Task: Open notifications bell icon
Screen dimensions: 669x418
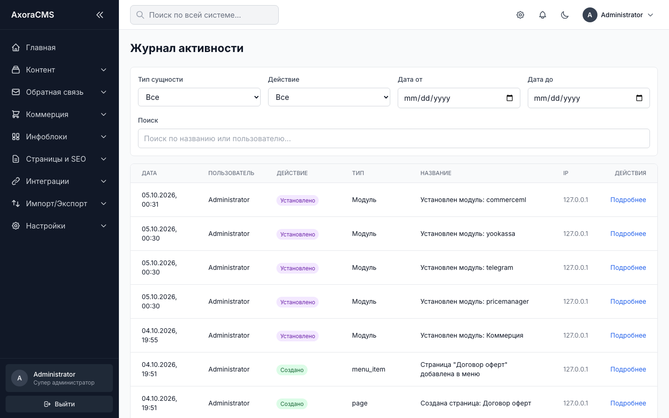Action: point(543,15)
